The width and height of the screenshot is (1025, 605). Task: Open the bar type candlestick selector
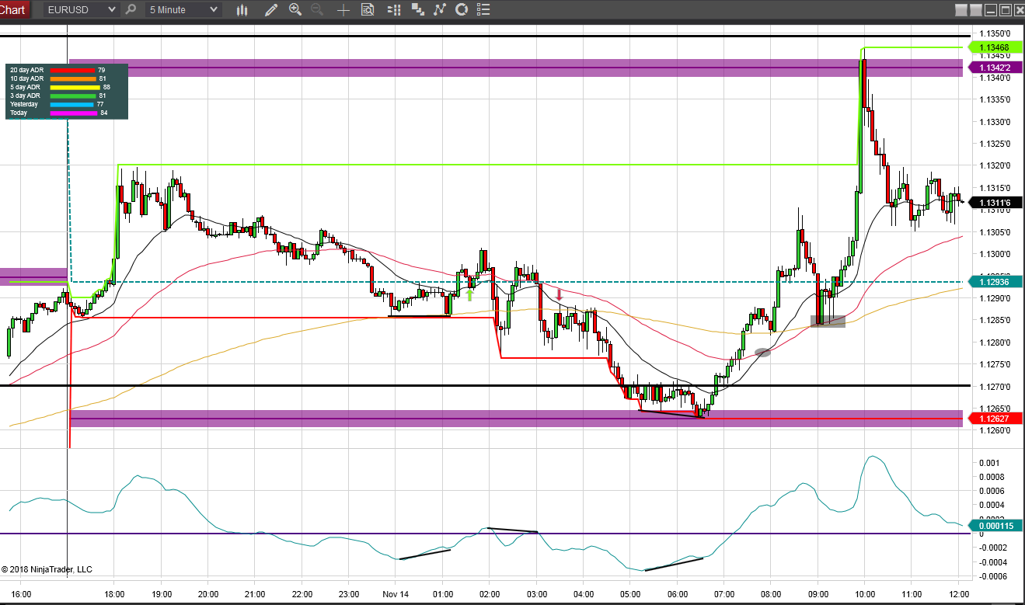pos(242,10)
